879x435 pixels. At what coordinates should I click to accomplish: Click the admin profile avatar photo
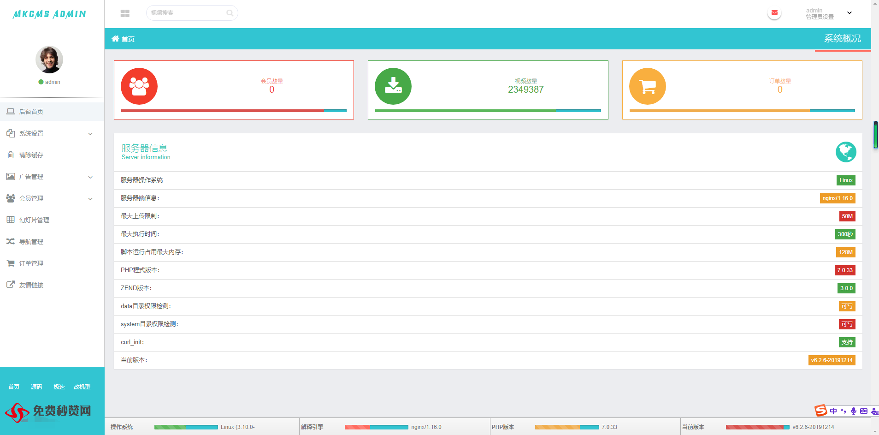(49, 60)
